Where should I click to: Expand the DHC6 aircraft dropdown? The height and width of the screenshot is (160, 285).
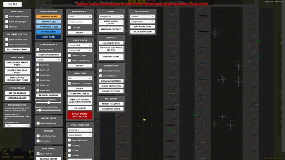click(x=80, y=16)
